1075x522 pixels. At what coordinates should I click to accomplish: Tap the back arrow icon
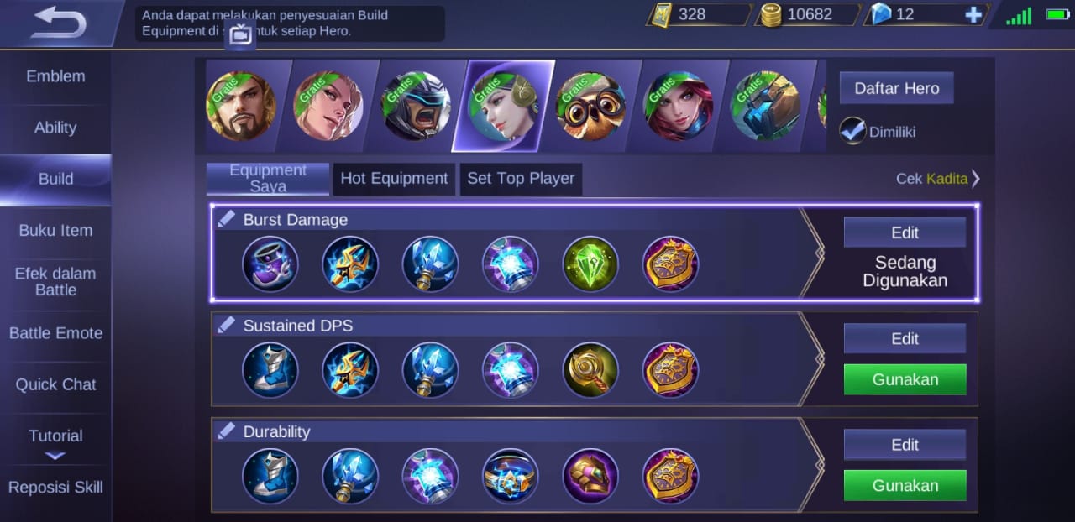click(x=58, y=23)
